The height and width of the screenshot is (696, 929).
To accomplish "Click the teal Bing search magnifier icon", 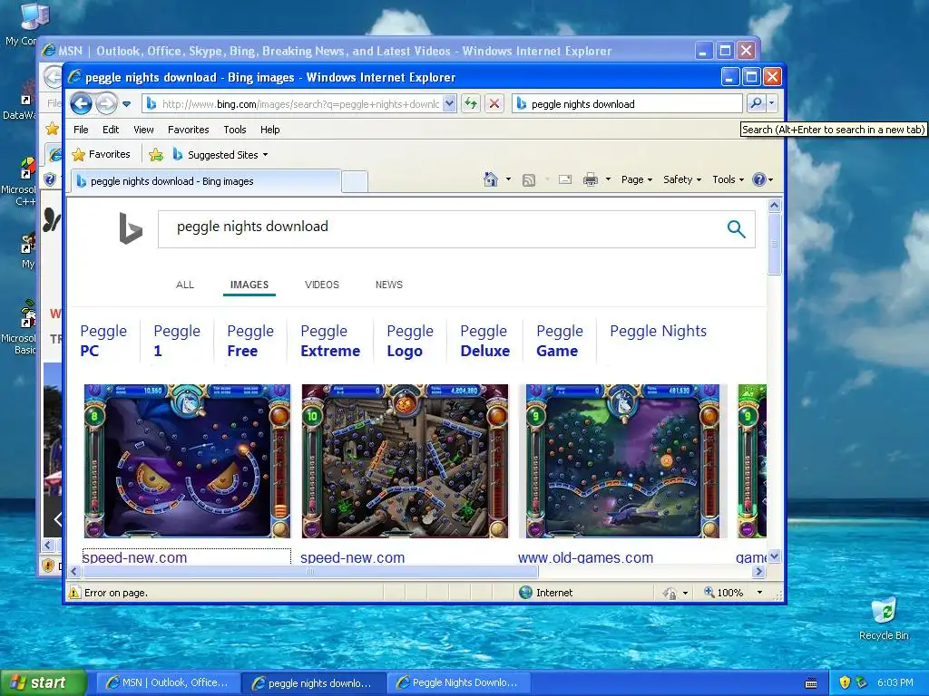I will pyautogui.click(x=736, y=228).
